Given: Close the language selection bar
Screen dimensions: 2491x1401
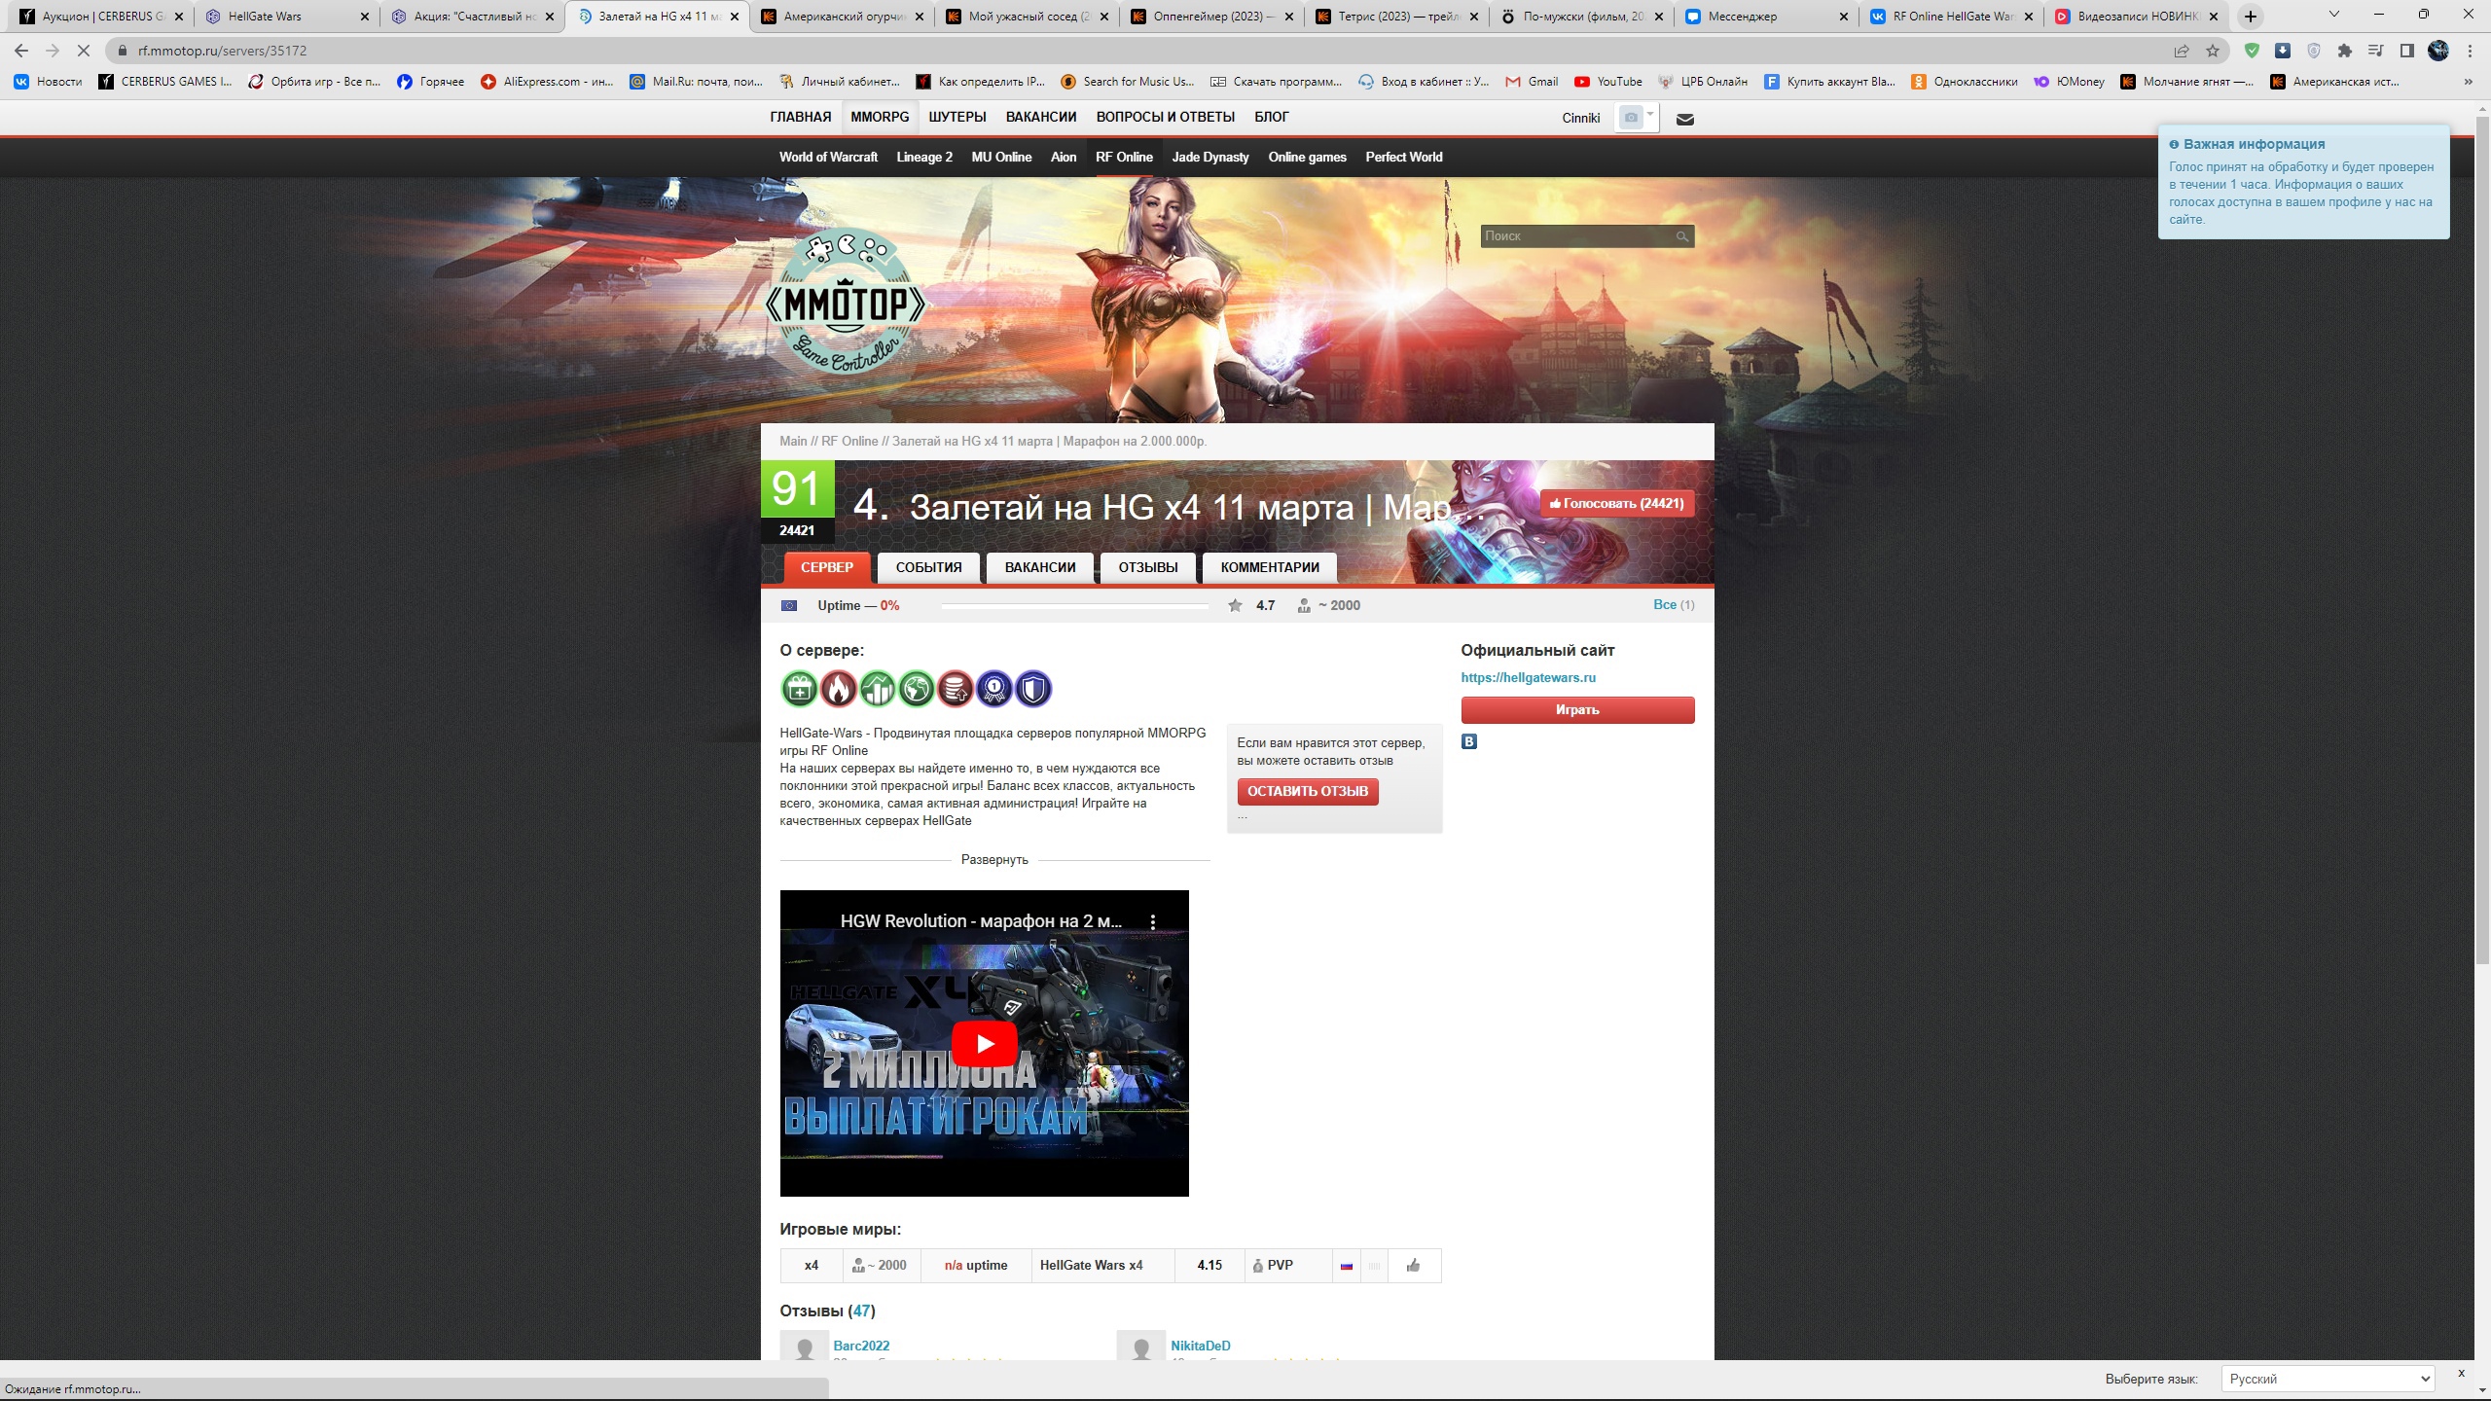Looking at the screenshot, I should 2462,1373.
